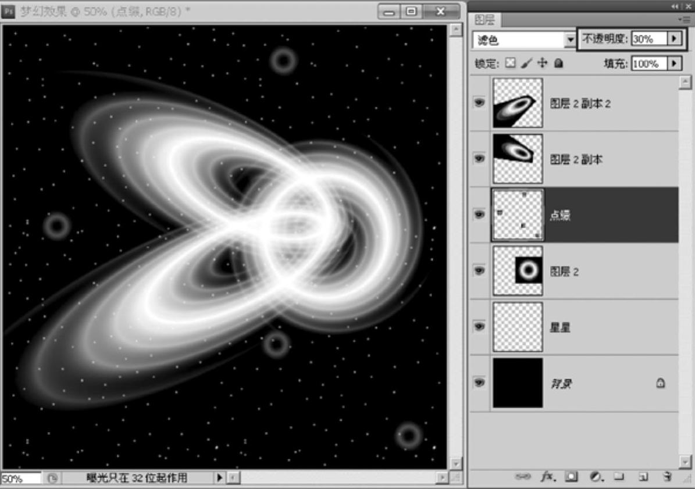
Task: Click the 星星 layer thumbnail
Action: (518, 327)
